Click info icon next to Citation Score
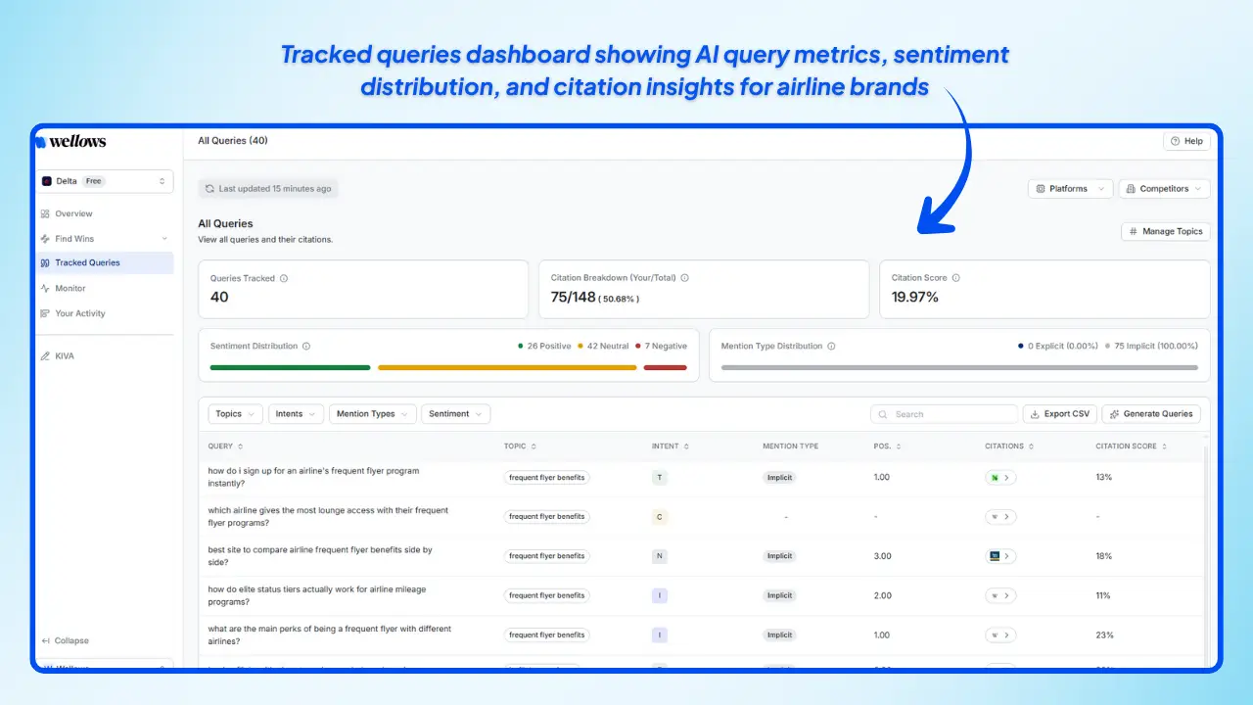The height and width of the screenshot is (705, 1253). click(955, 278)
